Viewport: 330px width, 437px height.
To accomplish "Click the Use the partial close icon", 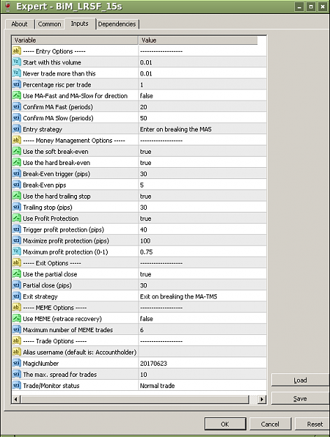I will tap(17, 274).
